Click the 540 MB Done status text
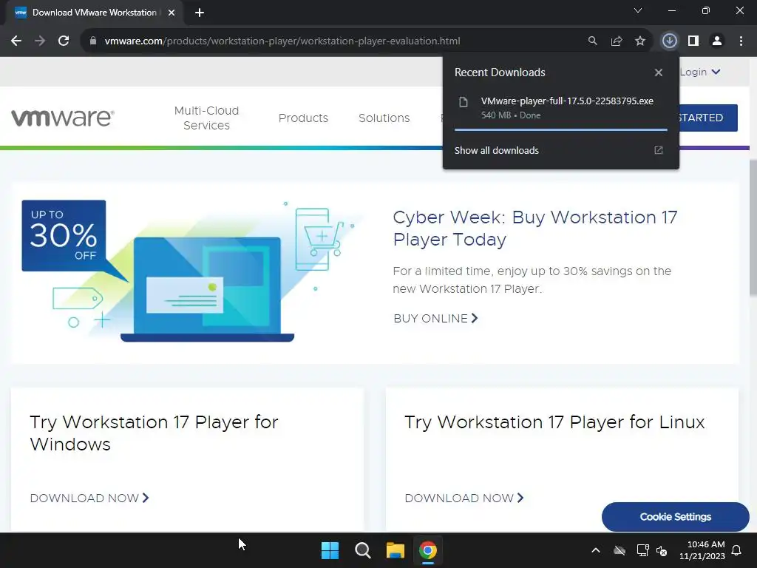757x568 pixels. pyautogui.click(x=511, y=115)
